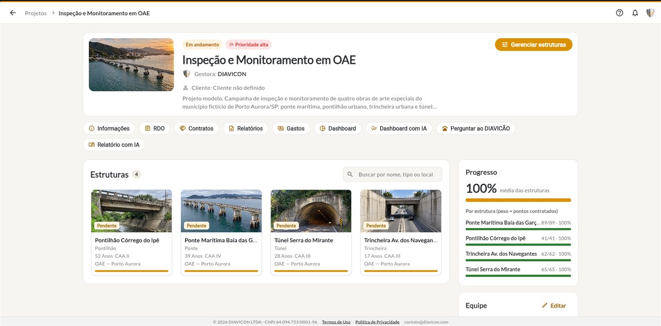Open the user profile shield avatar
This screenshot has width=661, height=326.
pyautogui.click(x=650, y=13)
